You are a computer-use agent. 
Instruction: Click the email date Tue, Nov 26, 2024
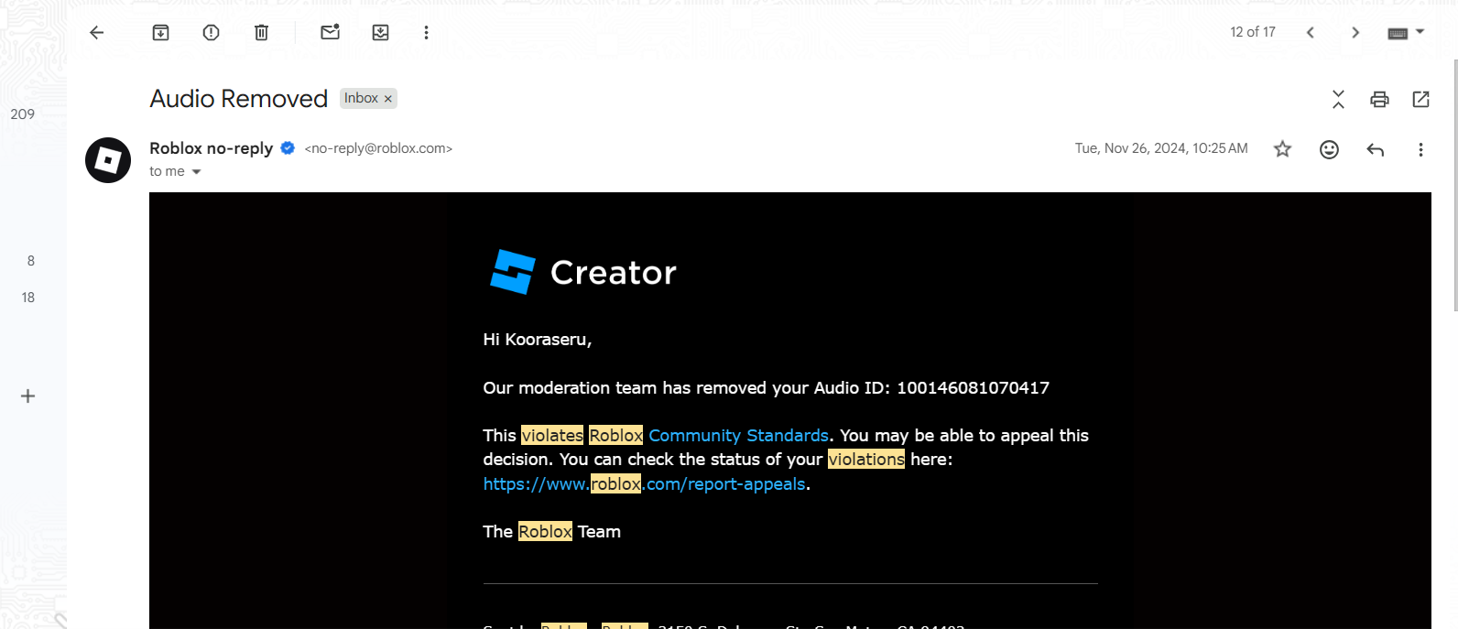[x=1161, y=148]
